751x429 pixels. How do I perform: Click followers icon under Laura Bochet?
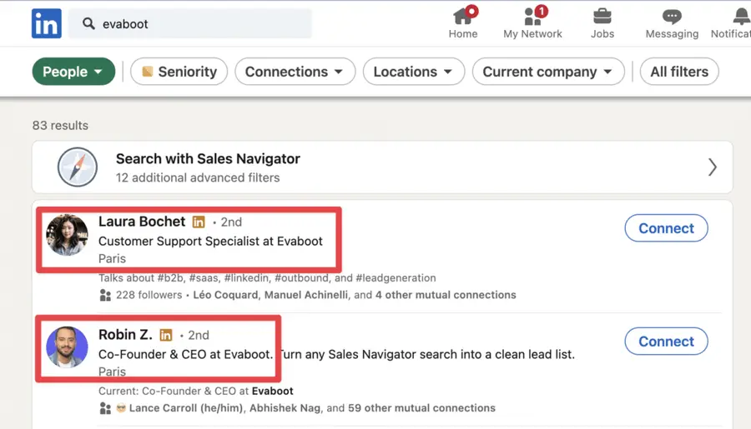pyautogui.click(x=105, y=295)
